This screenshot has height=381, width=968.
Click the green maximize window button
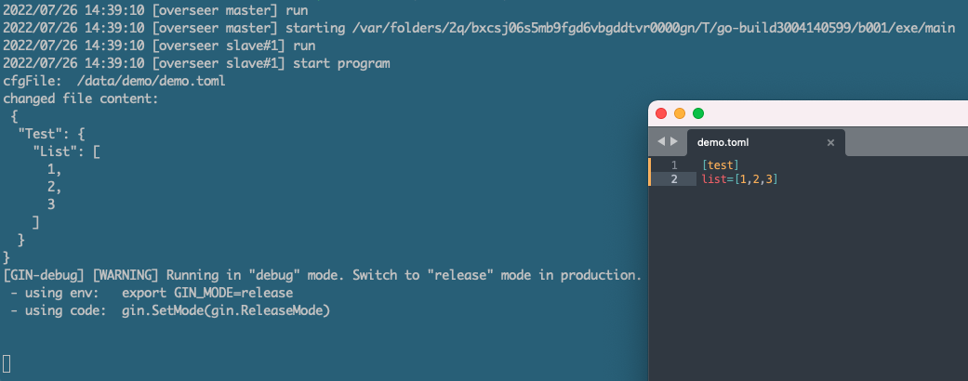[x=698, y=113]
